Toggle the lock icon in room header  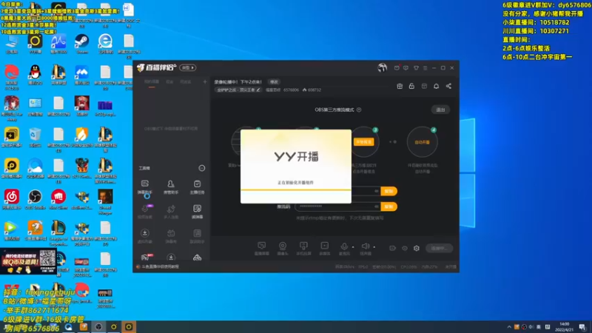coord(411,86)
